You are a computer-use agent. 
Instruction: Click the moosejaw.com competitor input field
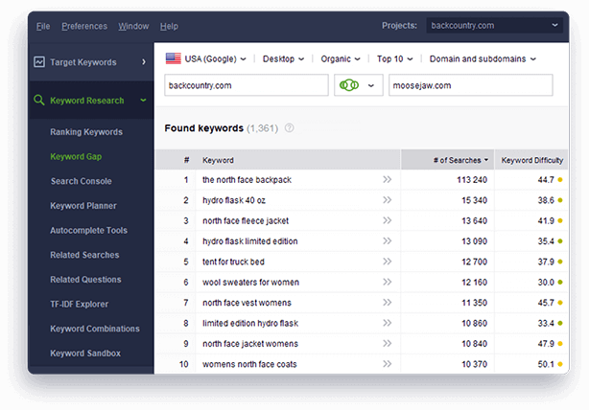click(471, 85)
